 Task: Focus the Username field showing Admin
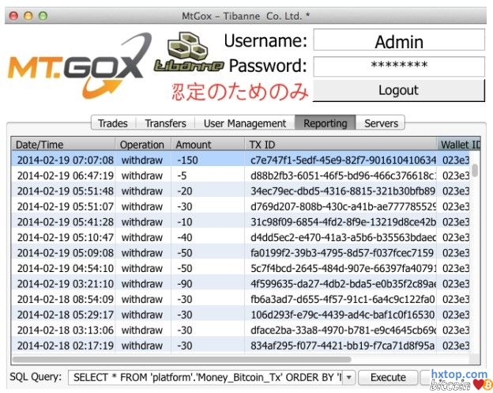pos(398,40)
